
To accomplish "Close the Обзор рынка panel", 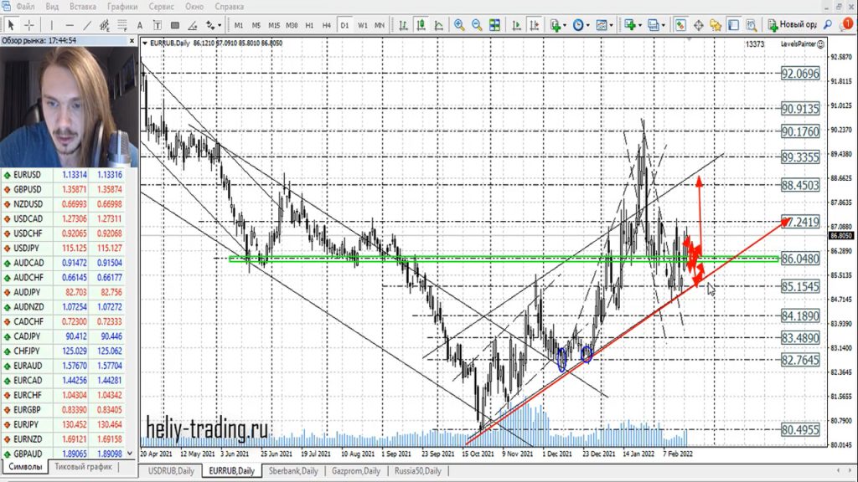I will tap(132, 40).
